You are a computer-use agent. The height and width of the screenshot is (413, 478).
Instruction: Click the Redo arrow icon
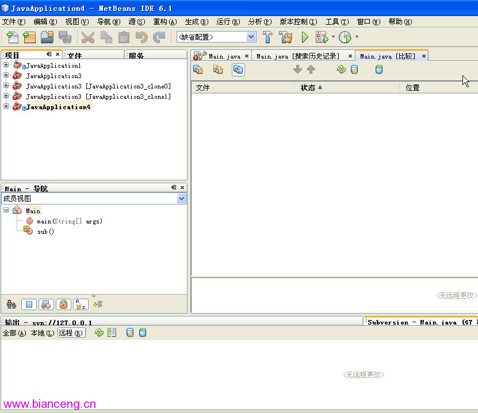click(159, 37)
